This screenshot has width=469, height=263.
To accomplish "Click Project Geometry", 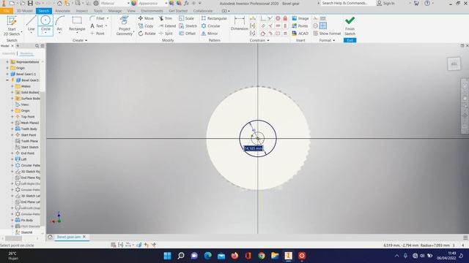I will pyautogui.click(x=124, y=26).
